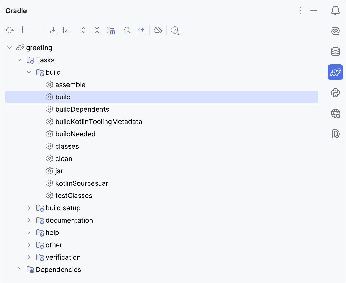Click the Download Sources toolbar icon

pyautogui.click(x=53, y=30)
